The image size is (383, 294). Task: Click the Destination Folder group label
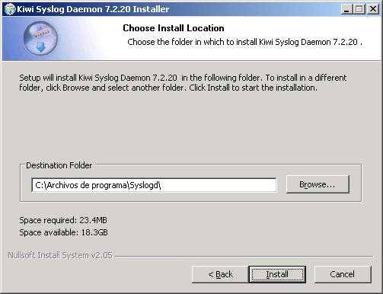[59, 165]
